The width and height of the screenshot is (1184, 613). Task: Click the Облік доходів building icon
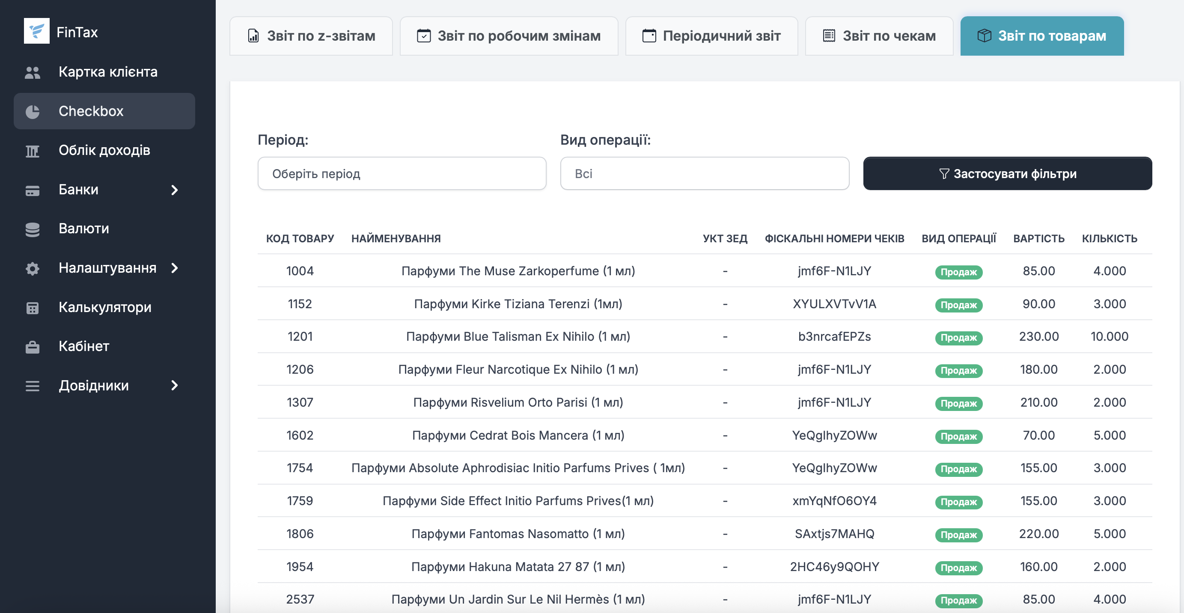[32, 151]
